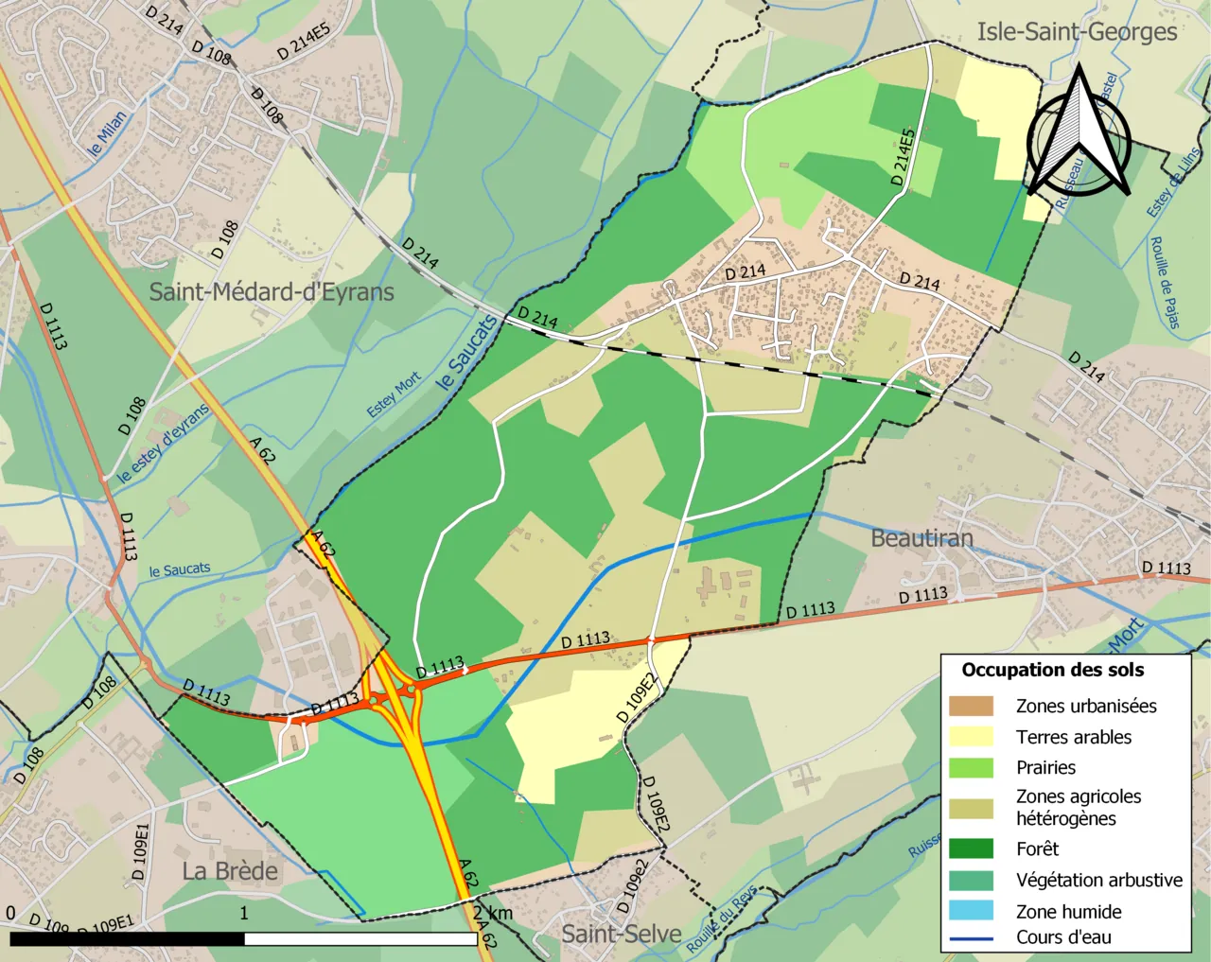The image size is (1211, 962).
Task: Click the 'le Milan' stream label
Action: (x=107, y=134)
